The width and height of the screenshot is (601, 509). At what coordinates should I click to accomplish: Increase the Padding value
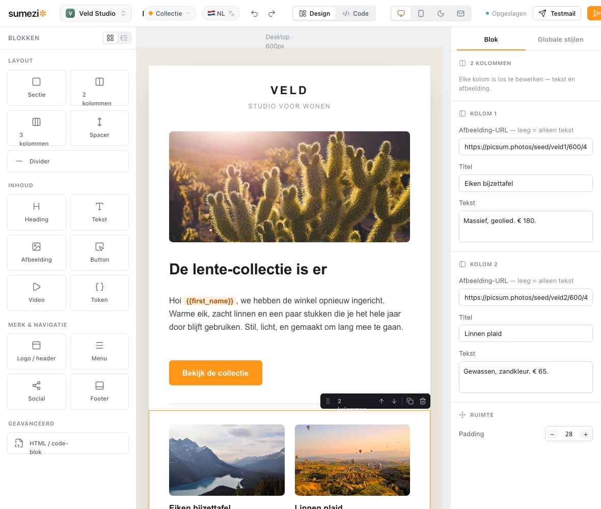pyautogui.click(x=586, y=434)
